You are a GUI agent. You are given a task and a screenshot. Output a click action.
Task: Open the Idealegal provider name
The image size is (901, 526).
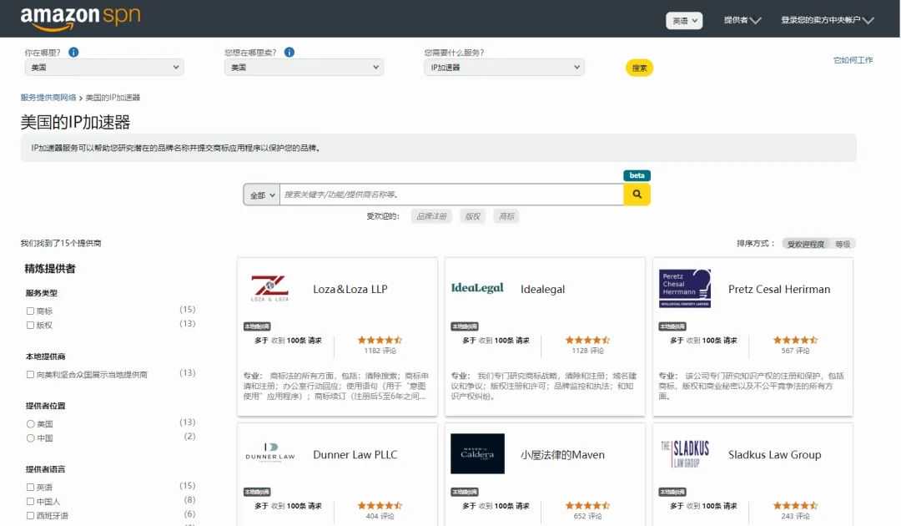542,289
